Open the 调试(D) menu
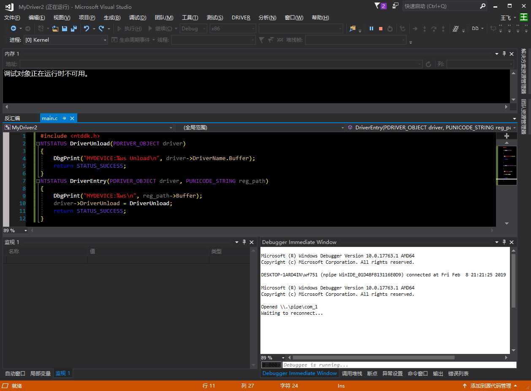Screen dimensions: 531x391 click(x=138, y=17)
